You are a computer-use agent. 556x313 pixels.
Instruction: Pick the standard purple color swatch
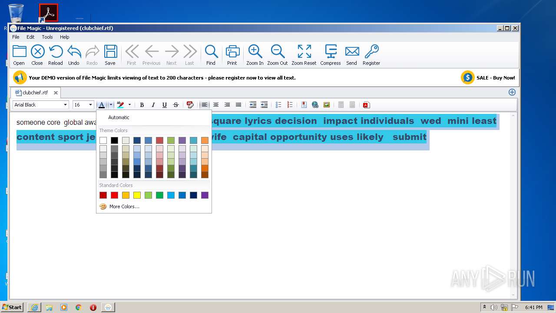tap(205, 195)
